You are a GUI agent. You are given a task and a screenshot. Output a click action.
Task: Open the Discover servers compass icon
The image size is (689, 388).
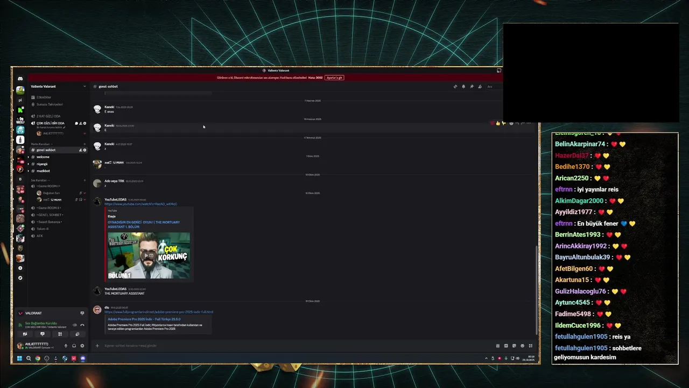(20, 278)
